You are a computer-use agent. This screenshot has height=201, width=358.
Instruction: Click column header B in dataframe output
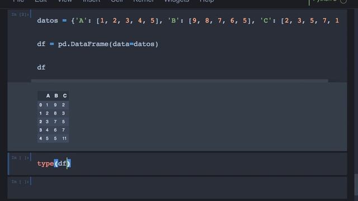coord(56,95)
